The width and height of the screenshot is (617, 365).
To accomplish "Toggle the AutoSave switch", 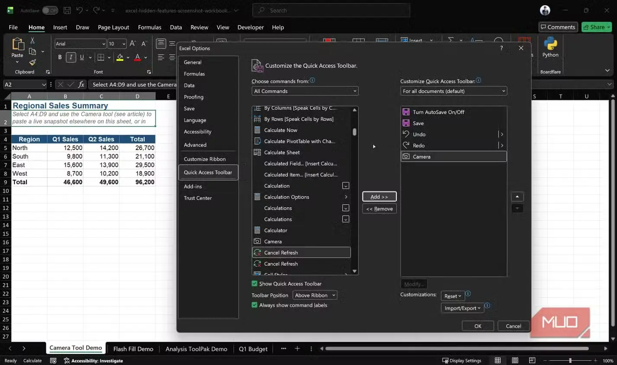I will click(x=50, y=10).
